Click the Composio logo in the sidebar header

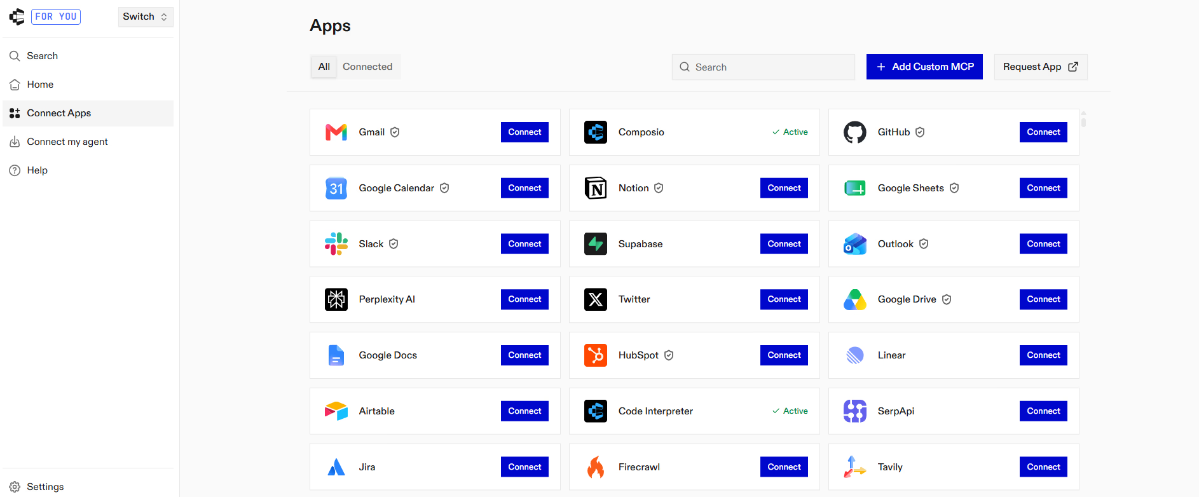[17, 17]
